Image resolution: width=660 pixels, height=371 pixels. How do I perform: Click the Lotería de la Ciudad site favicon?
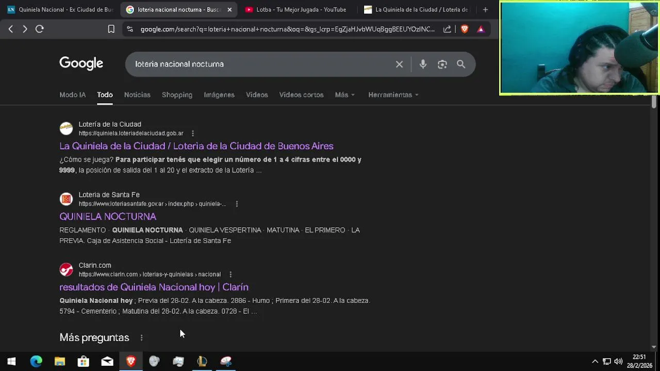click(x=66, y=128)
